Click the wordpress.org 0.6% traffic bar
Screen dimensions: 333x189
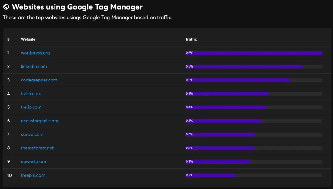[254, 53]
